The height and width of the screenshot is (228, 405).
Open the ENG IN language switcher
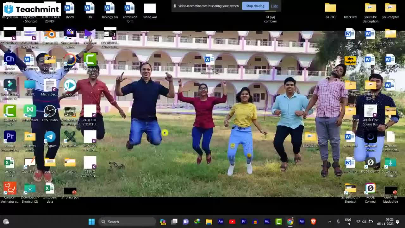coord(348,222)
